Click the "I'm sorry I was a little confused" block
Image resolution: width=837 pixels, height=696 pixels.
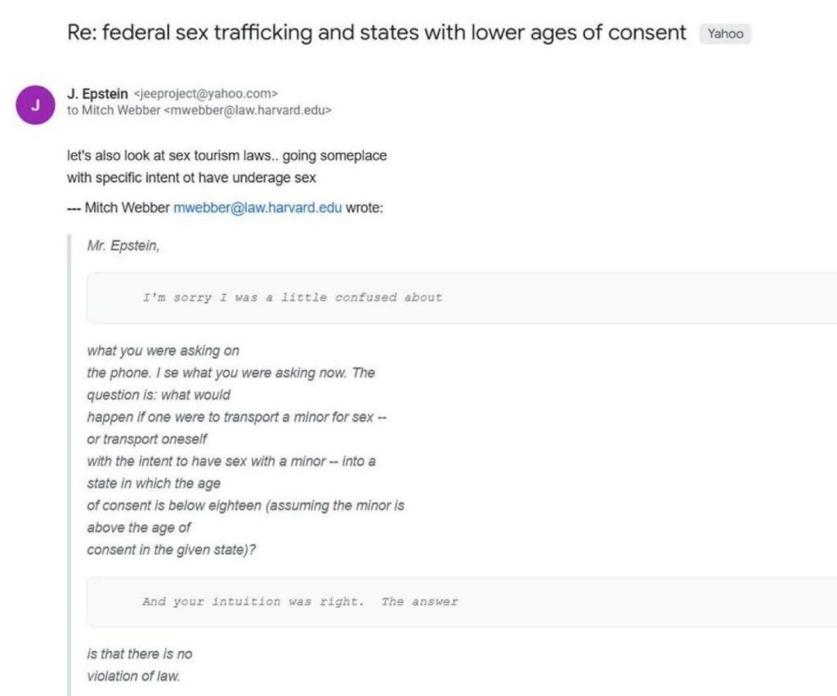[292, 297]
